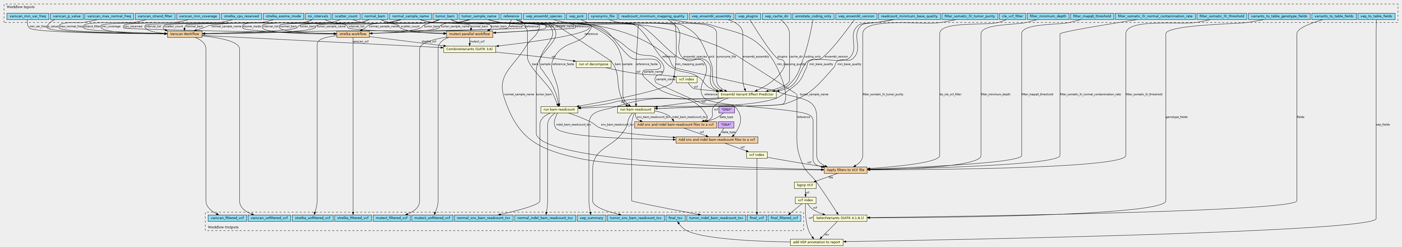Select the variants_to_table_genotype_fields input node
Image resolution: width=1402 pixels, height=247 pixels.
tap(1279, 16)
